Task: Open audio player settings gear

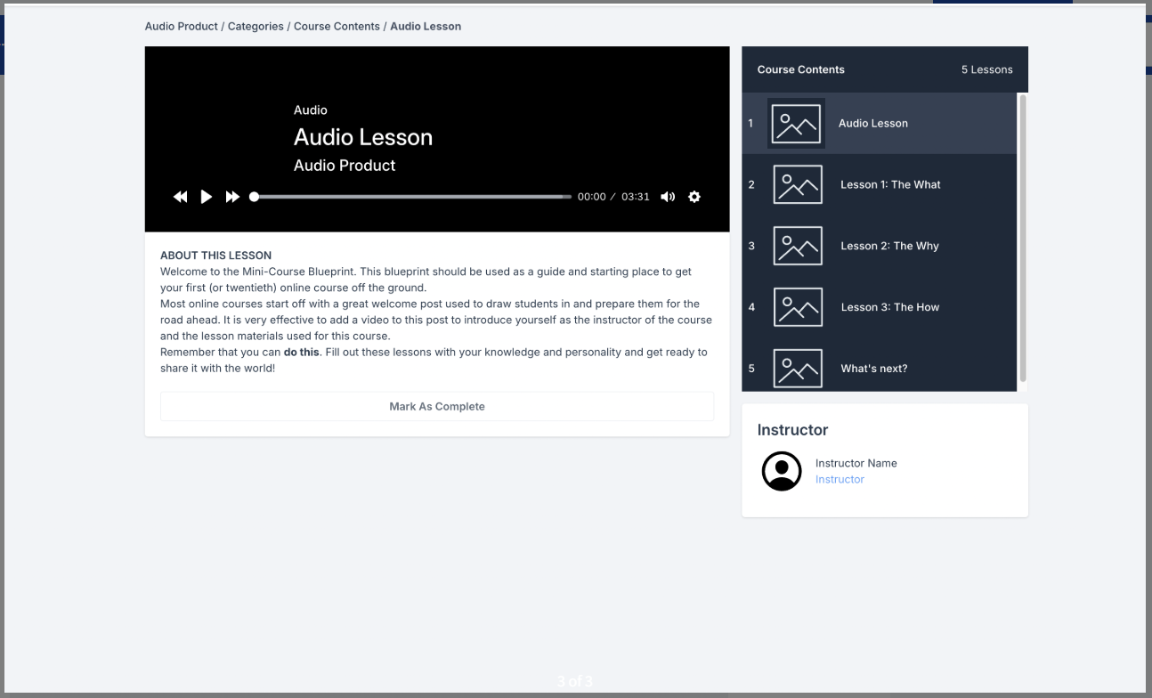Action: pyautogui.click(x=694, y=197)
